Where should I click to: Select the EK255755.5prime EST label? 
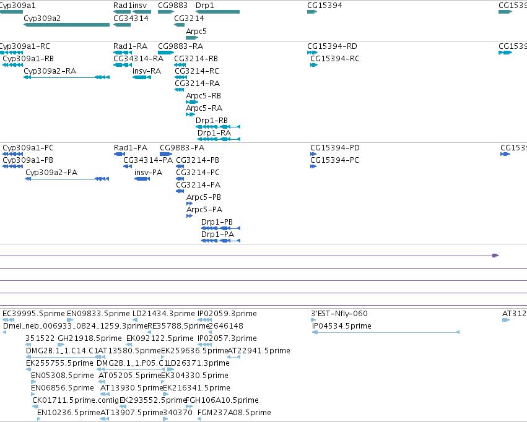click(x=59, y=363)
